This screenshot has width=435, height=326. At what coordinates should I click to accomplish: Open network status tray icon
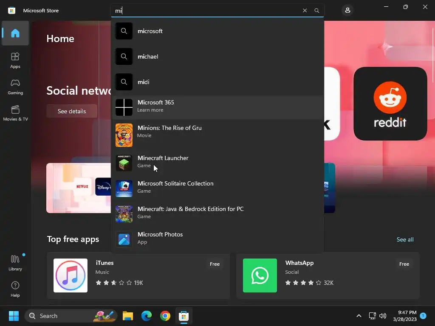[372, 316]
